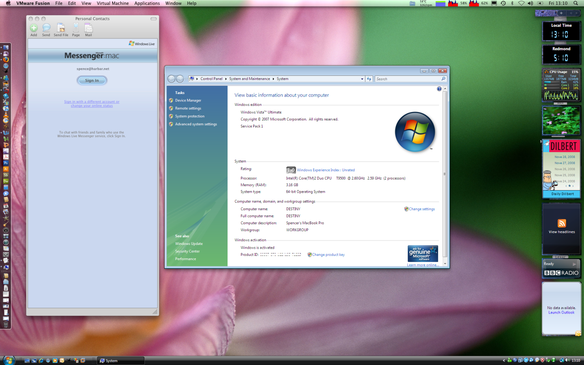Click the Add contact icon in Messenger
Viewport: 584px width, 365px height.
[x=34, y=28]
